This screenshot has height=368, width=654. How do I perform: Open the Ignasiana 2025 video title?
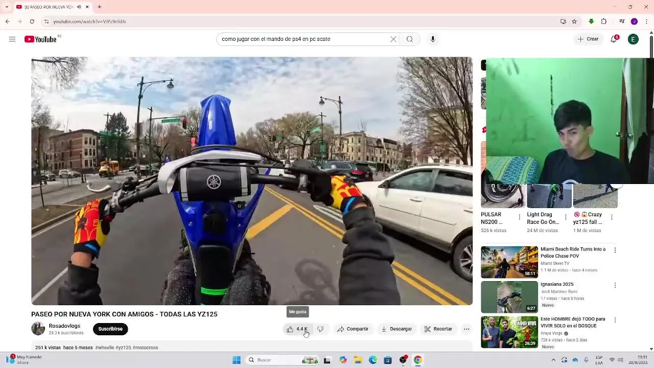tap(557, 284)
